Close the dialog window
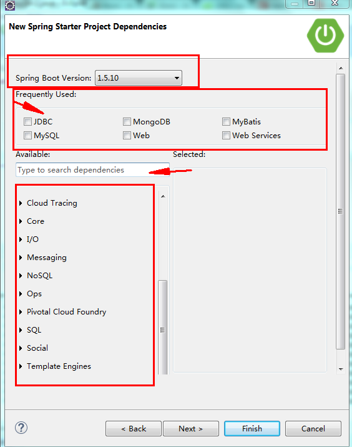Screen dimensions: 352x447 point(335,3)
